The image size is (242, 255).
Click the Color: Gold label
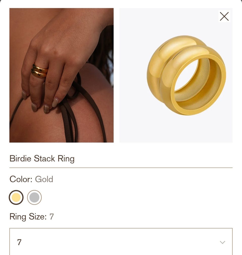point(31,179)
